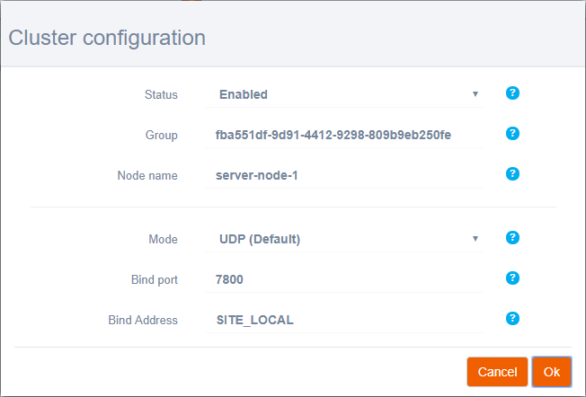Click the help icon beside Group
586x397 pixels.
512,134
